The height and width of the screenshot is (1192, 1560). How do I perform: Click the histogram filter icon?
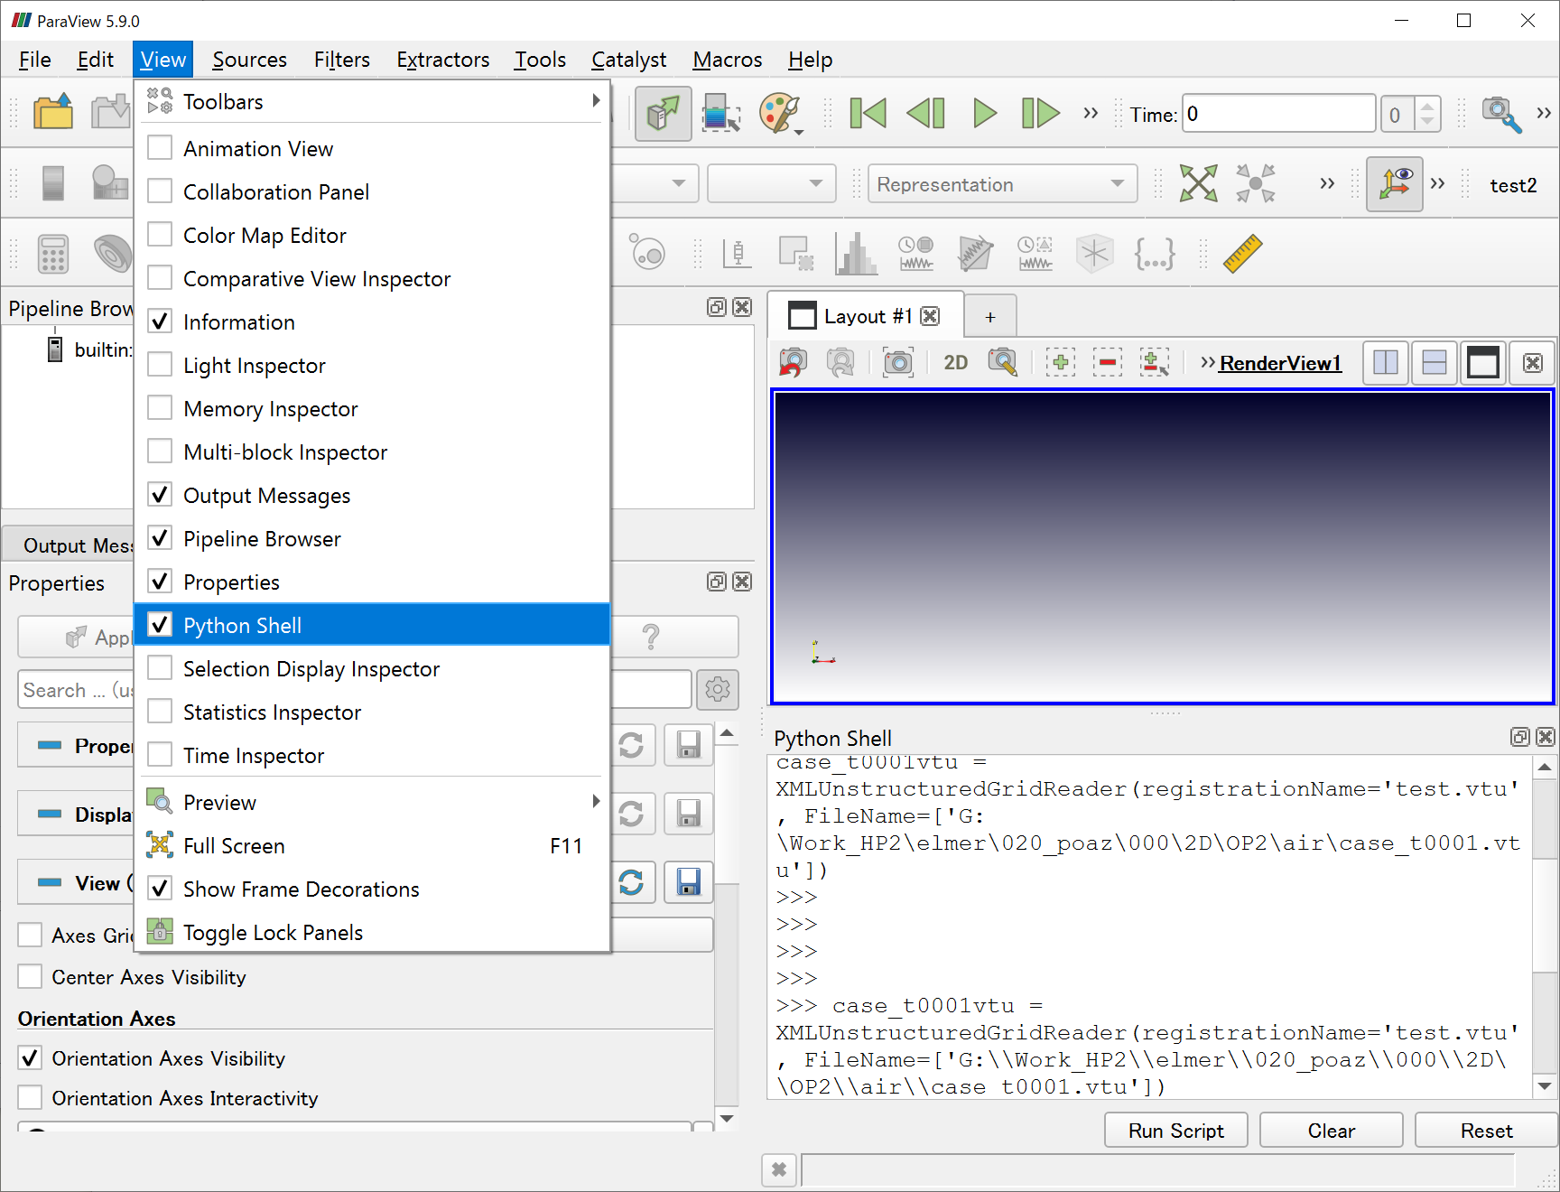855,254
